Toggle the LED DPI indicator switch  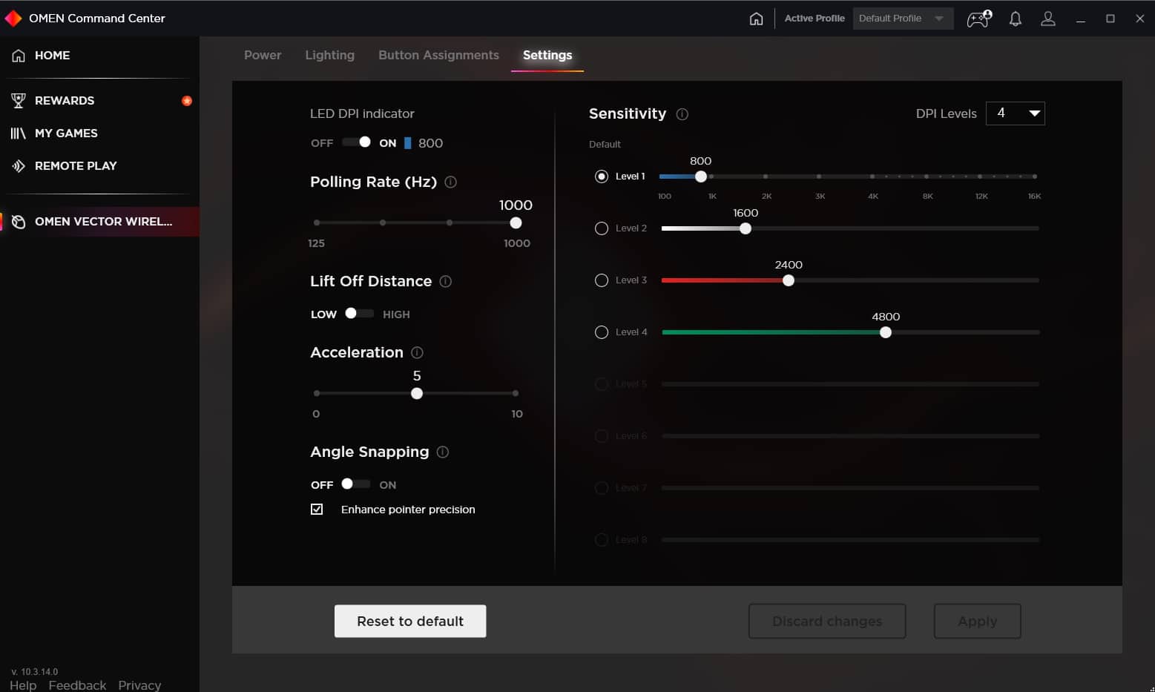[x=357, y=142]
